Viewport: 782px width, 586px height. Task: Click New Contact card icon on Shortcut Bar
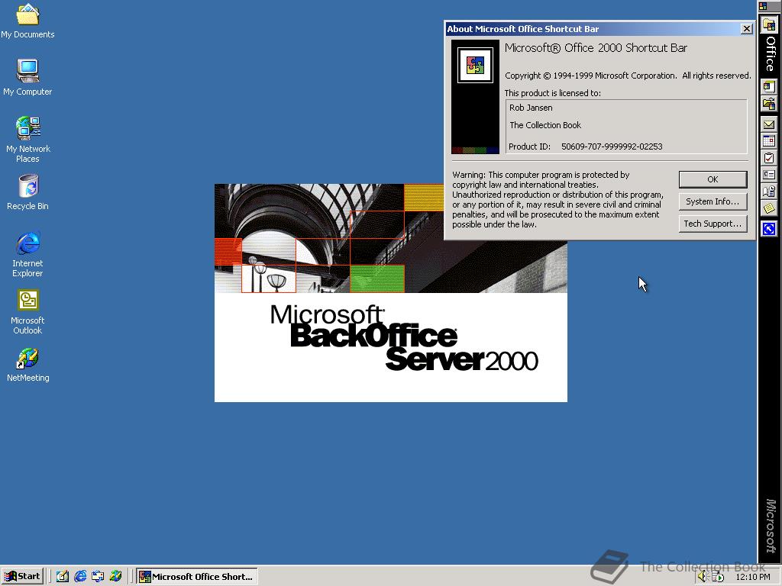[769, 175]
